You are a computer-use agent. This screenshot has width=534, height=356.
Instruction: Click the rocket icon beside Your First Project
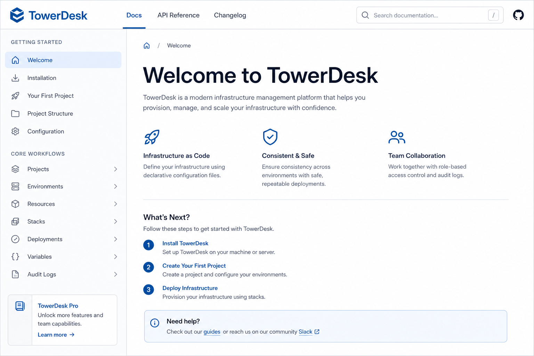pos(15,96)
